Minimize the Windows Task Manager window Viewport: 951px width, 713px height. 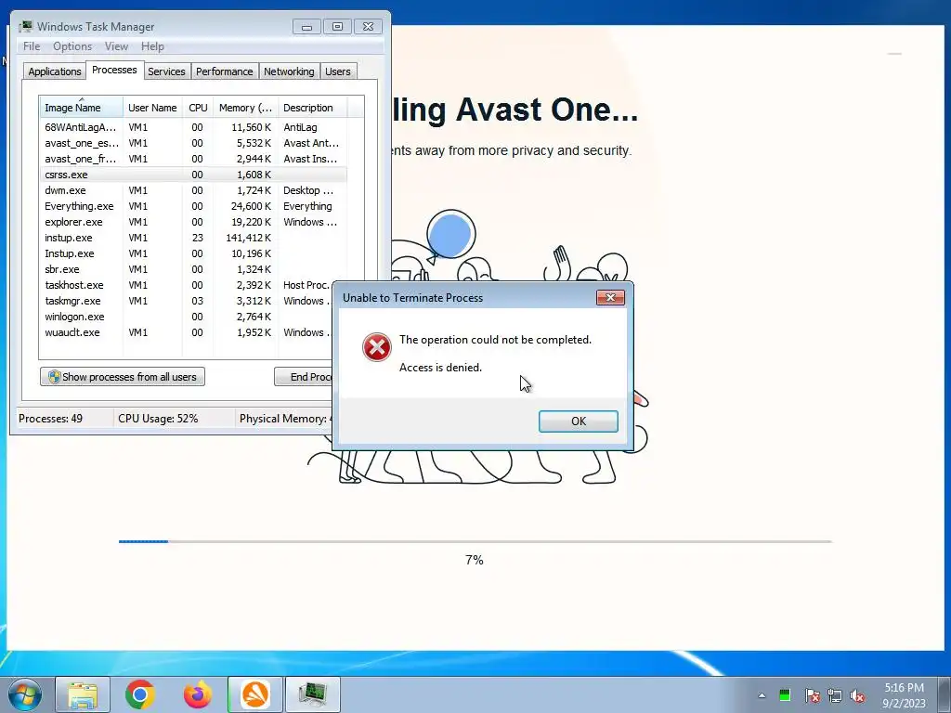click(x=306, y=27)
